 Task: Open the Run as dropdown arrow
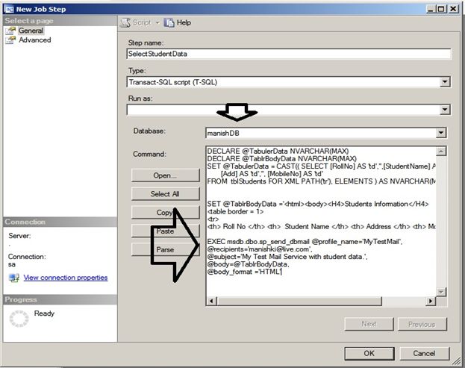(x=444, y=110)
